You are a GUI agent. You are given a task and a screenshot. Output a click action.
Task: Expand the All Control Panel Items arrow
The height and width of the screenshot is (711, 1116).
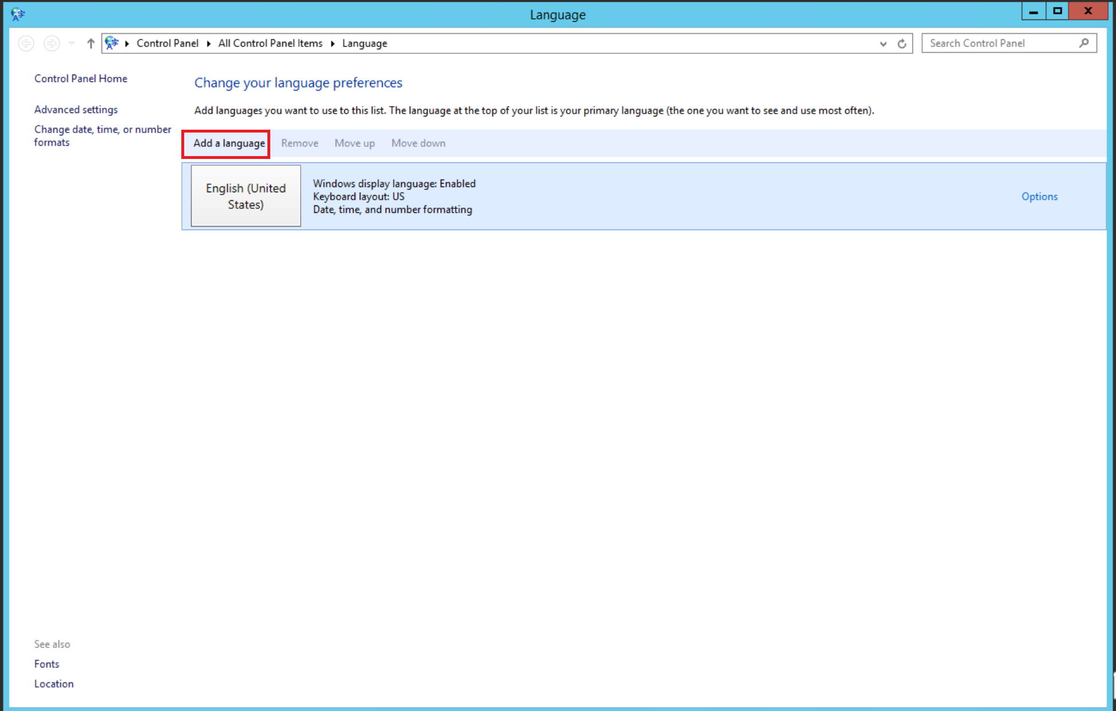point(333,44)
